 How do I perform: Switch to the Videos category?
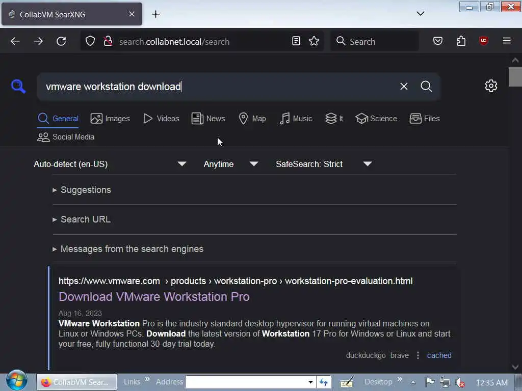point(161,118)
